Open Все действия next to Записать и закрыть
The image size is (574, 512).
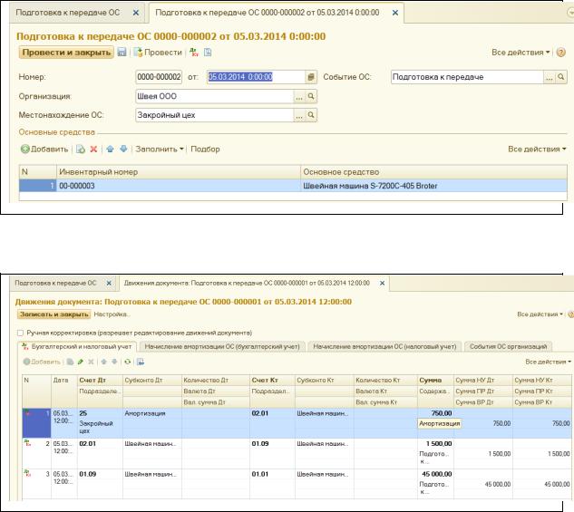[x=540, y=314]
